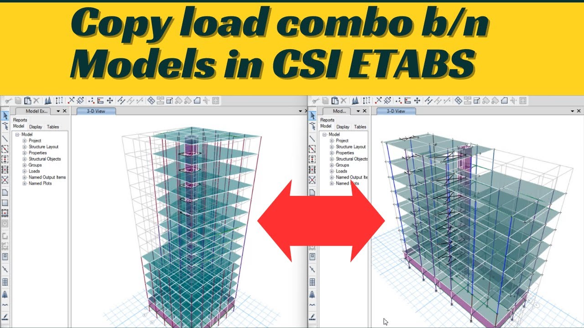
Task: Open Reports tab in left Model Explorer
Action: tap(20, 120)
